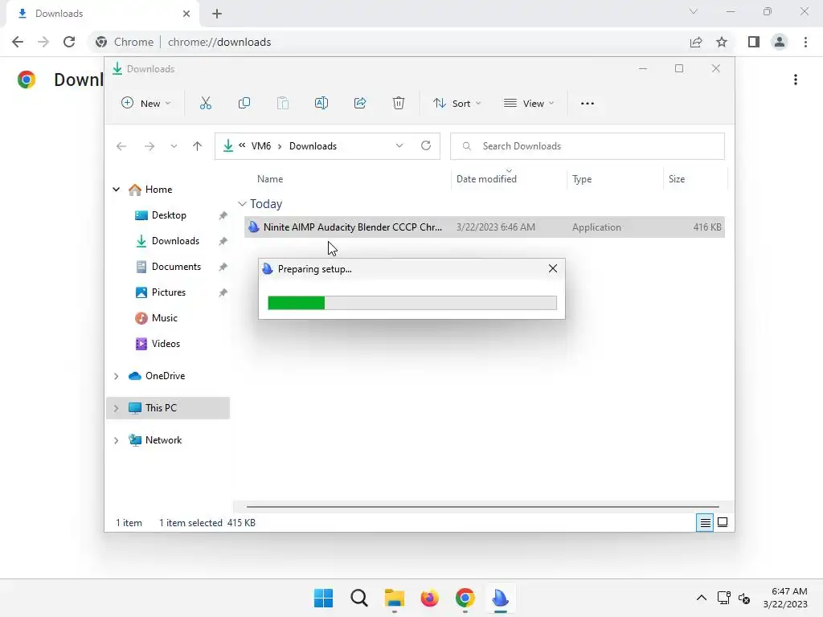Open the View layout dropdown
The width and height of the screenshot is (823, 617).
[x=529, y=104]
